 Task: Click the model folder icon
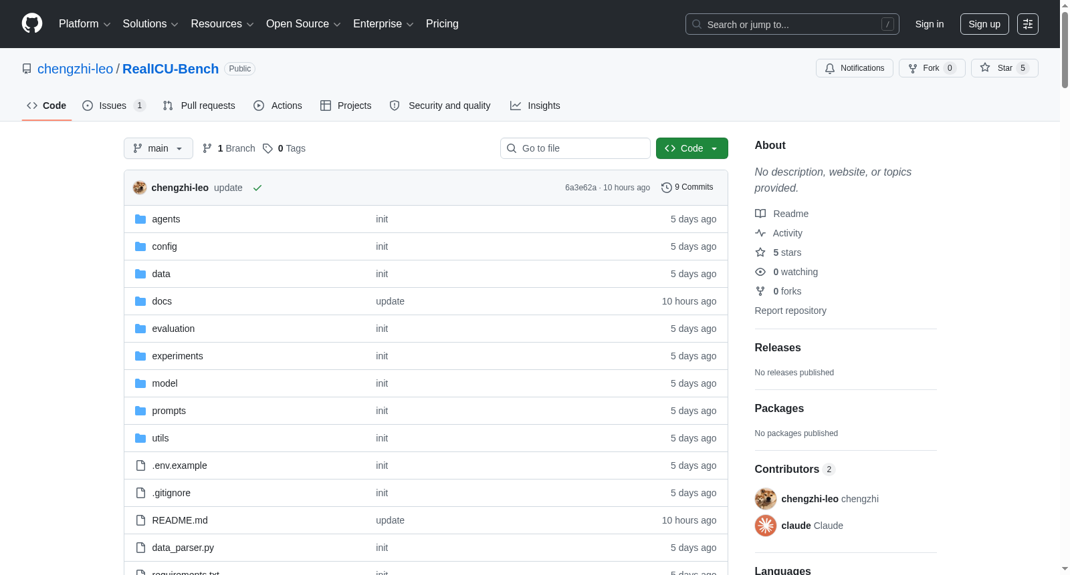tap(140, 383)
